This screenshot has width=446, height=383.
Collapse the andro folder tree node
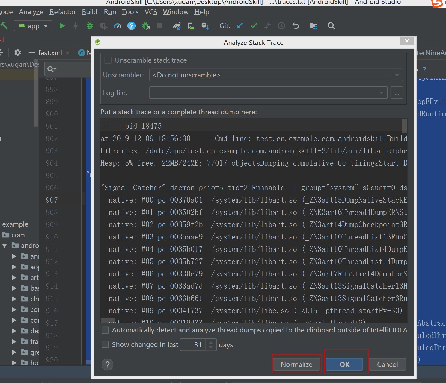[5, 246]
